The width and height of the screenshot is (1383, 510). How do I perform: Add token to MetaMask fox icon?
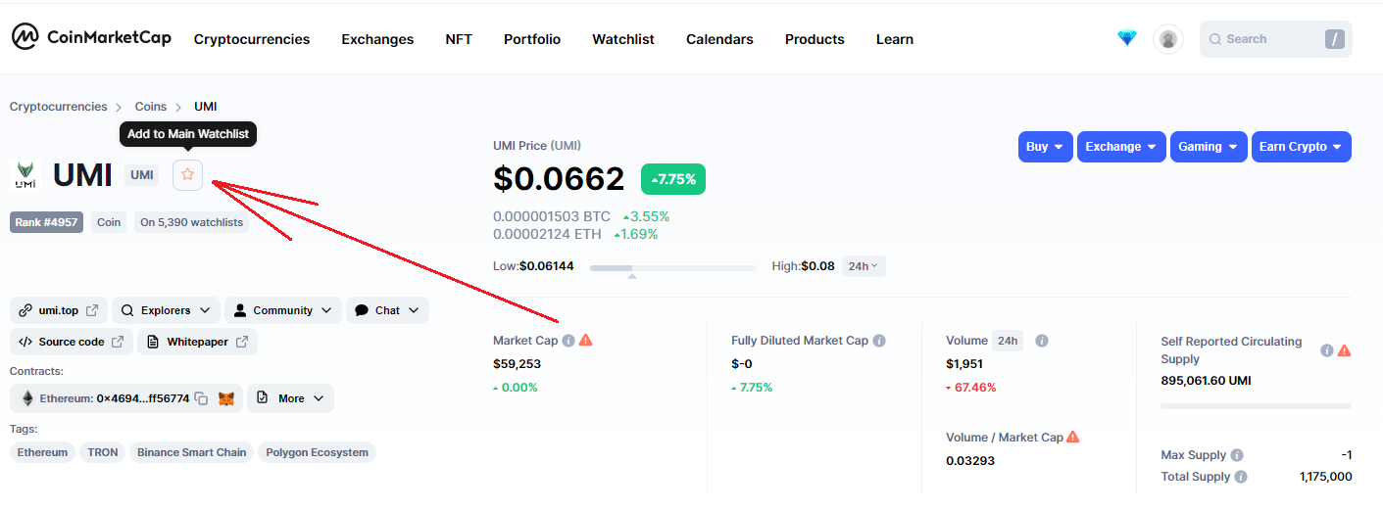[x=226, y=398]
